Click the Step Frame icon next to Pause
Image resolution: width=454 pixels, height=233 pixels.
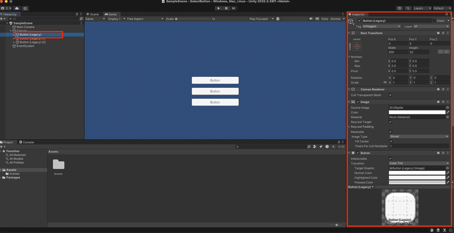233,8
